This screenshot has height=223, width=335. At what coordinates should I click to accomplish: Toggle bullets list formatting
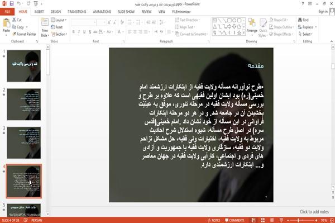pos(130,22)
